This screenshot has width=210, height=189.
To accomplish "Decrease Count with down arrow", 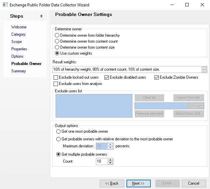I will tap(110, 163).
